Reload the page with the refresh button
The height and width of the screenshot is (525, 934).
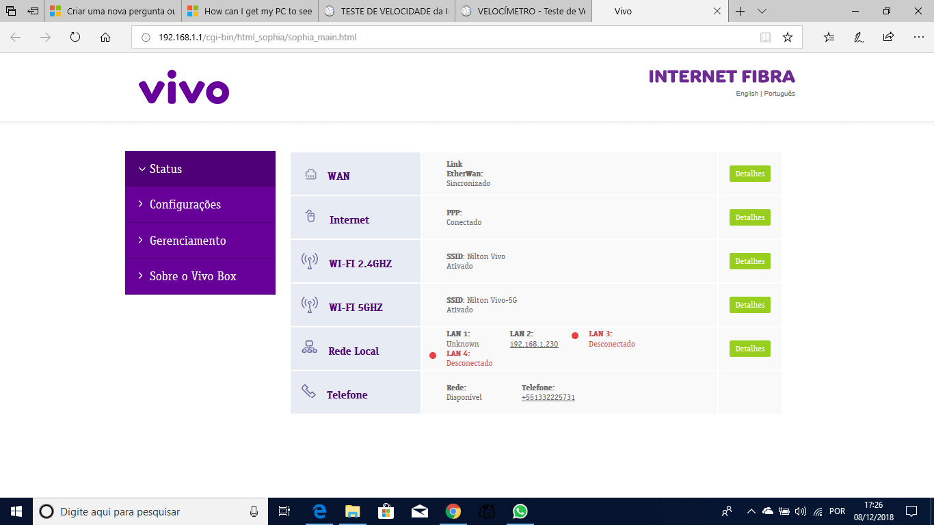75,37
